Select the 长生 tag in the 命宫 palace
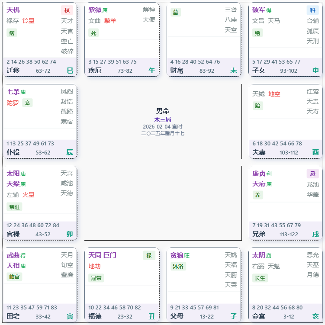The height and width of the screenshot is (325, 325). 260,278
